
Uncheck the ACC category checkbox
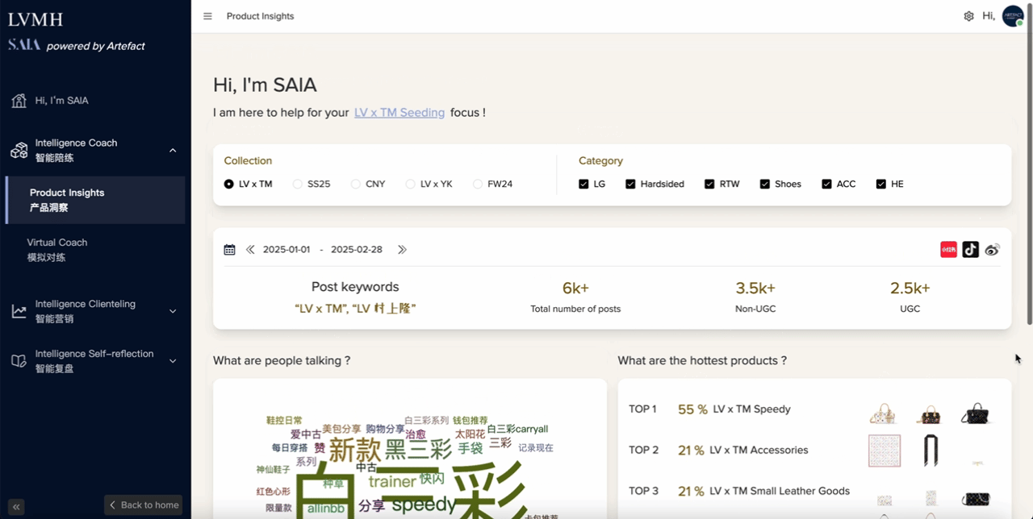pyautogui.click(x=826, y=184)
